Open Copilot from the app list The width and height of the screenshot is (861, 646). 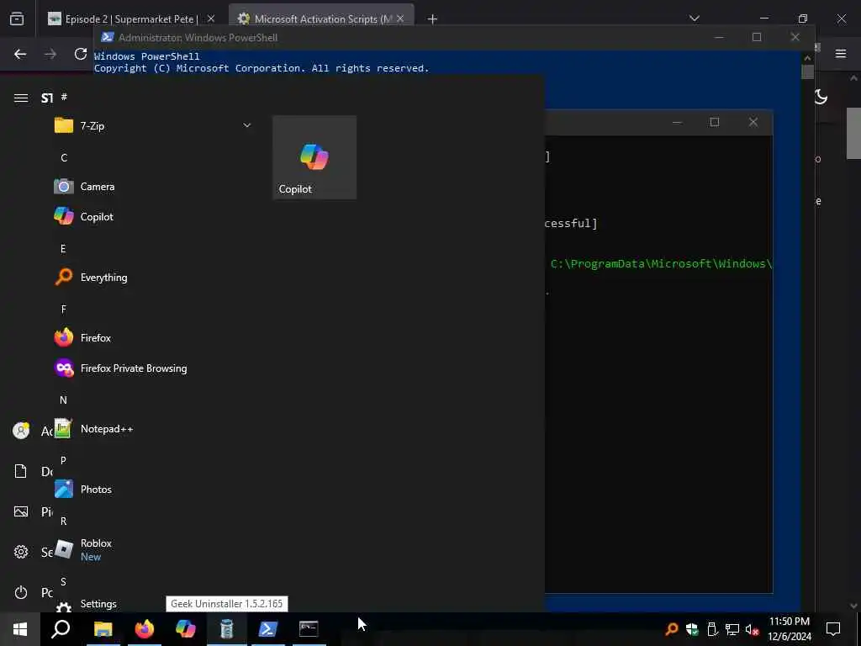[x=152, y=216]
